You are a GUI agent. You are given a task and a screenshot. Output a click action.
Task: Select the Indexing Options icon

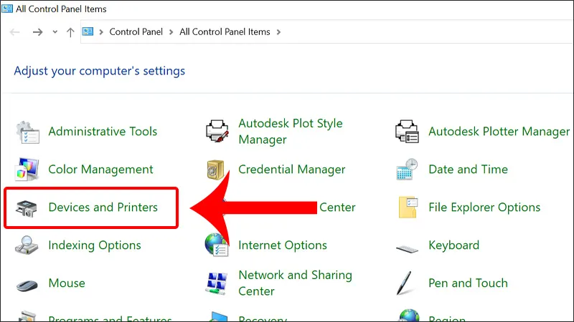pos(27,245)
